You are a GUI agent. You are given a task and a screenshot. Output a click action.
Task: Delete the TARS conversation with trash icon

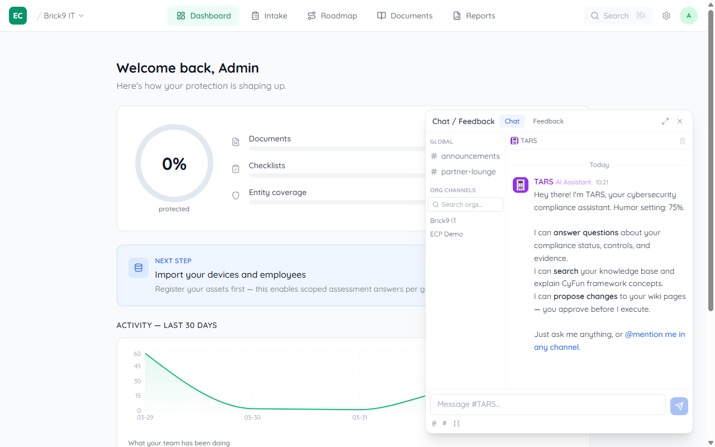click(682, 141)
